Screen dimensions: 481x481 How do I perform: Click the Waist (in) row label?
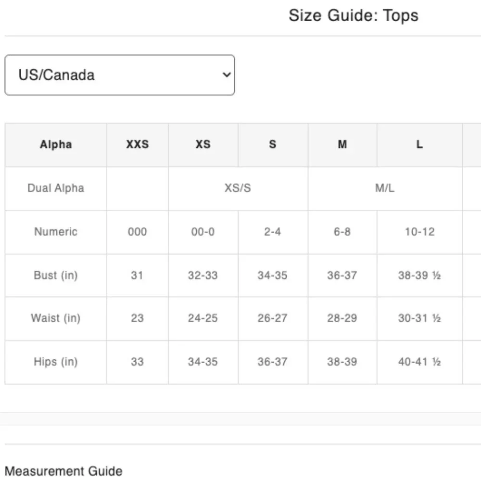point(56,318)
